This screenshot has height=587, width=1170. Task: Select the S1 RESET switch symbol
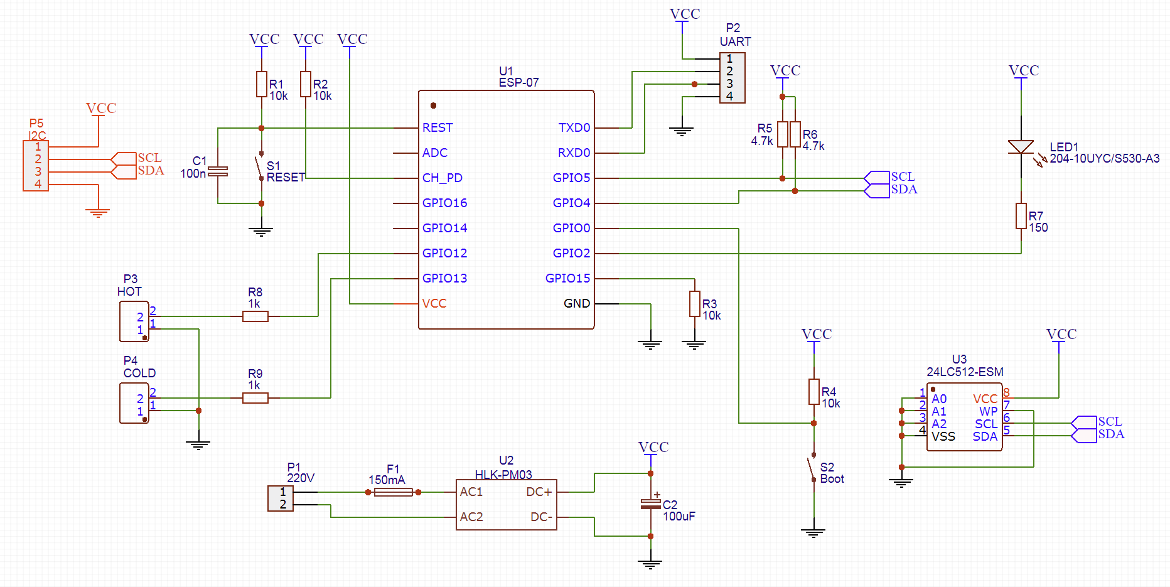pyautogui.click(x=260, y=166)
